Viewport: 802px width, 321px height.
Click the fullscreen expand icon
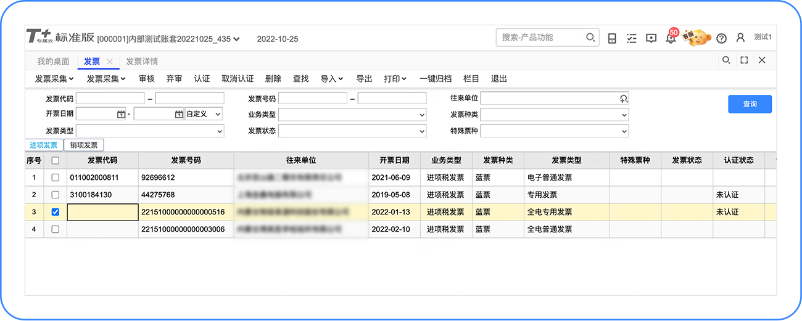point(744,60)
